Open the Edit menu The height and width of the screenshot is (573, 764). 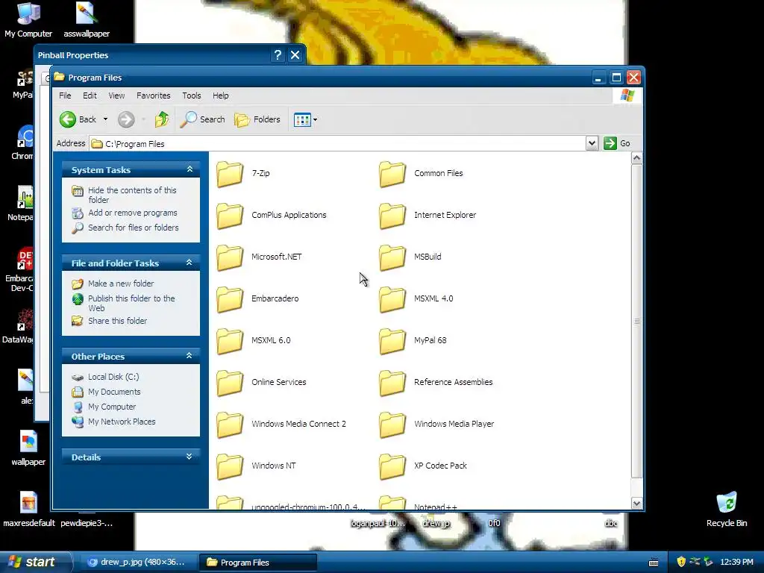pos(90,95)
